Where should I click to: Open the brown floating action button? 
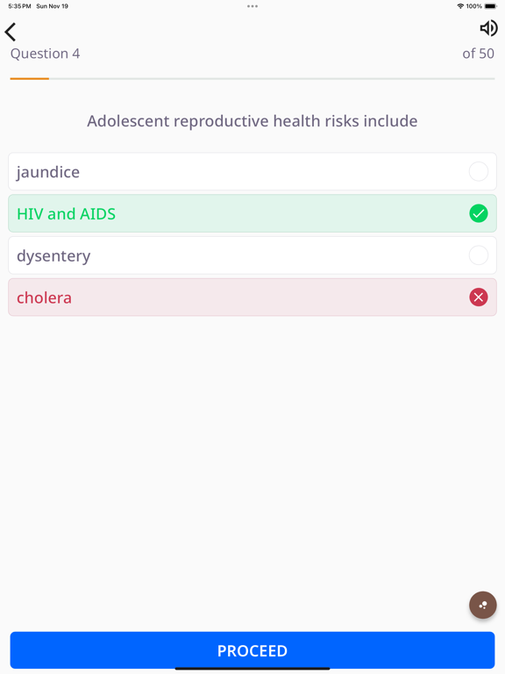click(x=483, y=605)
